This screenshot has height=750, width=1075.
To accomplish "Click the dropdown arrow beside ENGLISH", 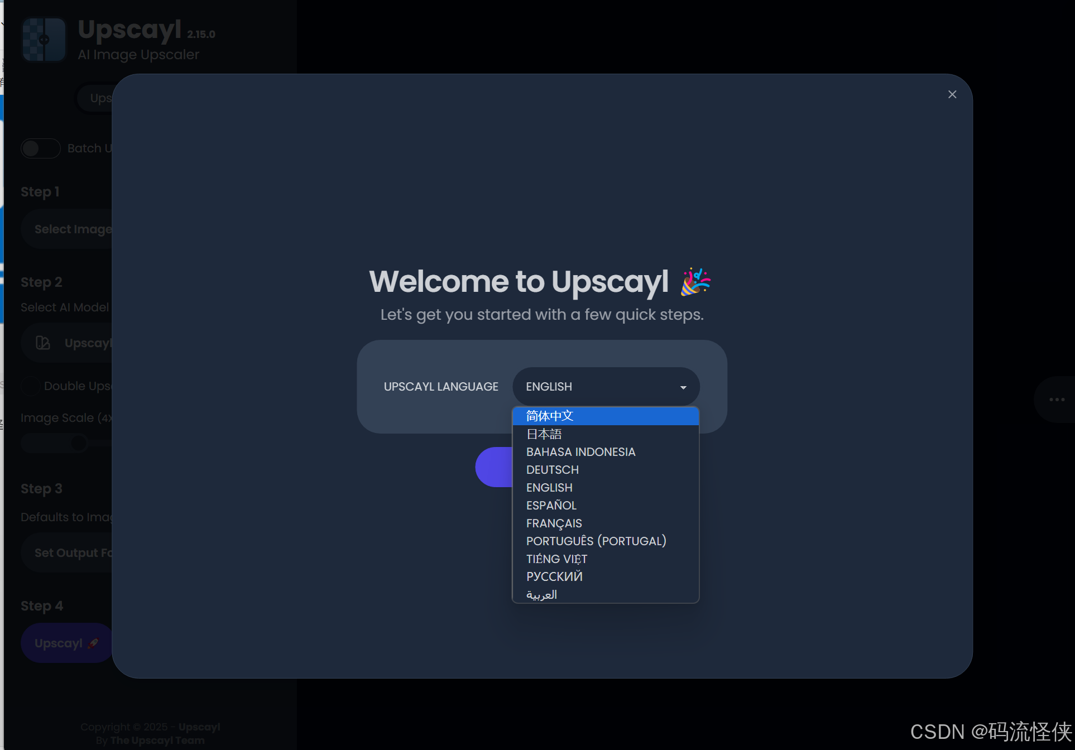I will 683,387.
